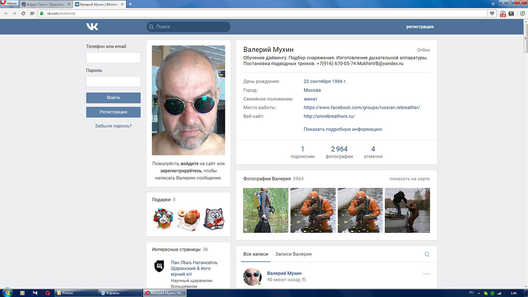Focus the Телефон или email field
This screenshot has height=297, width=528.
pyautogui.click(x=113, y=58)
